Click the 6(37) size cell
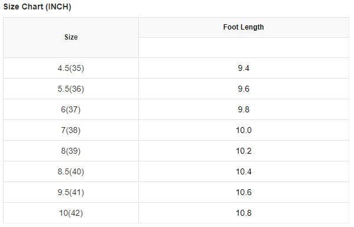 [71, 109]
